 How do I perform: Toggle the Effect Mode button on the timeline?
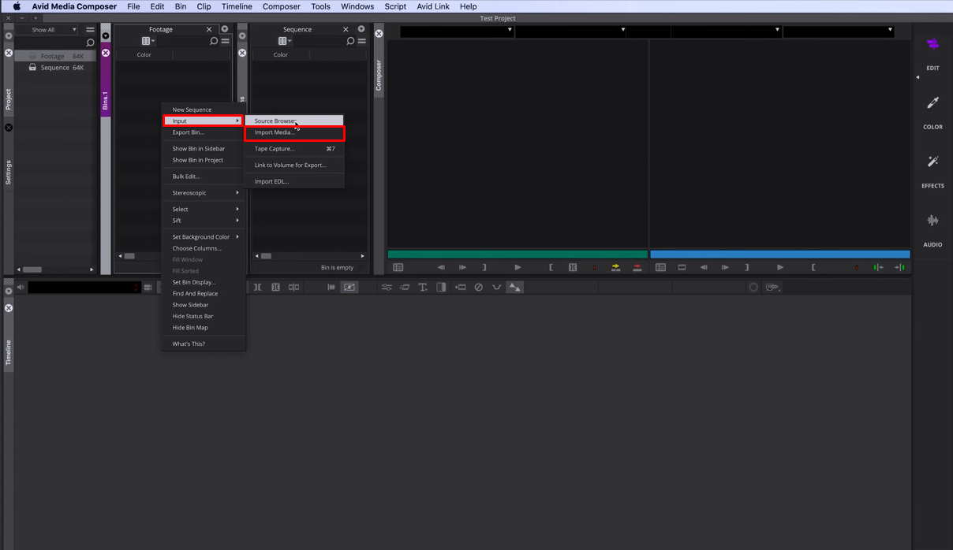point(349,287)
